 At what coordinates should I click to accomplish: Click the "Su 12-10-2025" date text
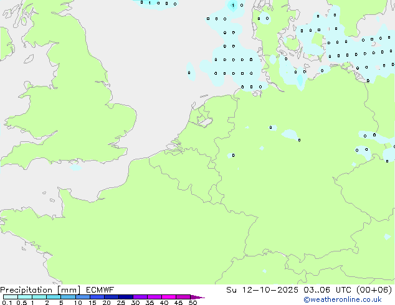pyautogui.click(x=262, y=290)
